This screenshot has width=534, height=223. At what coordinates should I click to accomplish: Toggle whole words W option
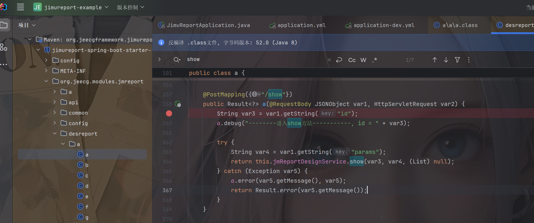point(363,60)
